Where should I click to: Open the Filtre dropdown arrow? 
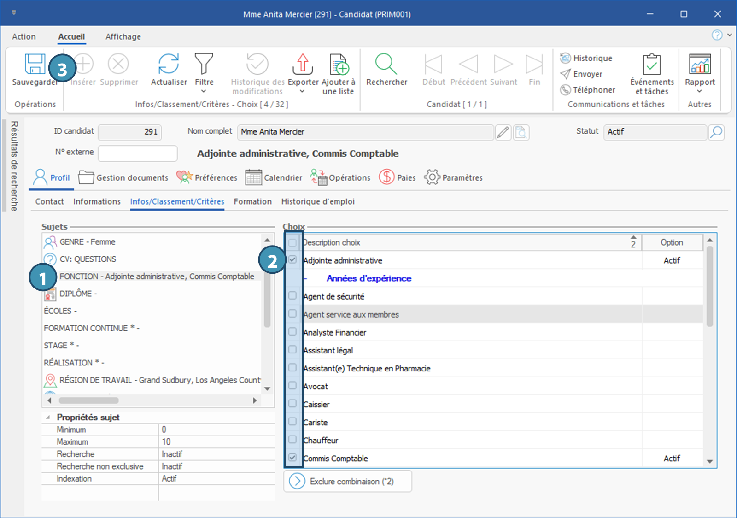point(204,91)
